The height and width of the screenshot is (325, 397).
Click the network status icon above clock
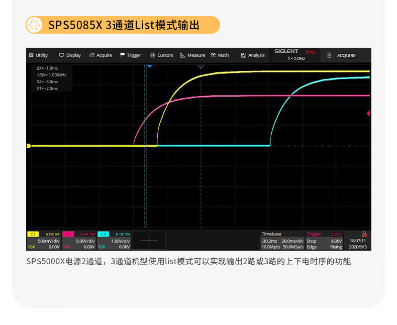(364, 234)
